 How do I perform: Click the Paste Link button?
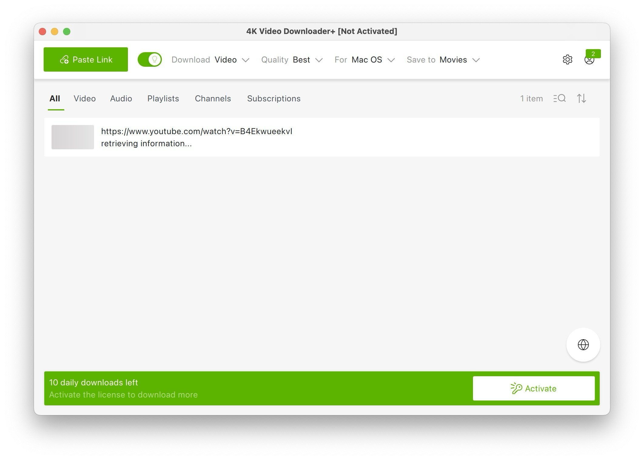click(86, 59)
